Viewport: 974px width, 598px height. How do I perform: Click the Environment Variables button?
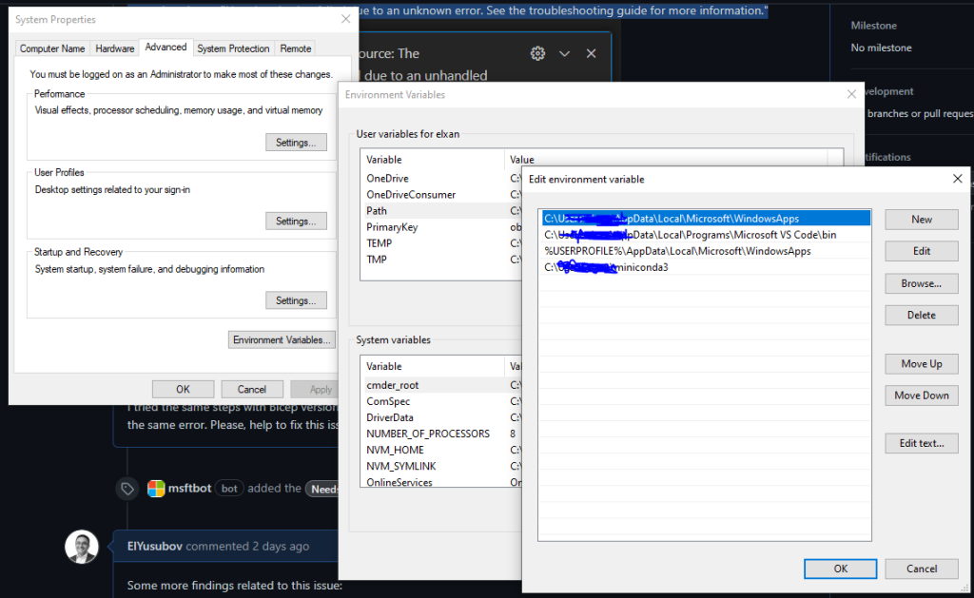(282, 339)
